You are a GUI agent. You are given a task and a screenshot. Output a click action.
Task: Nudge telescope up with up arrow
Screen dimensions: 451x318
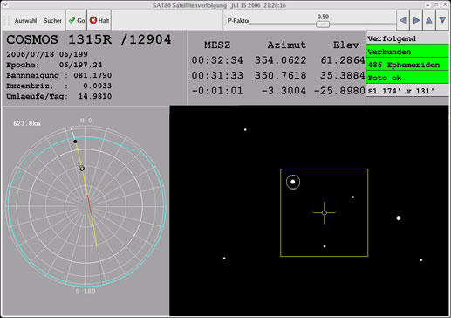(x=429, y=20)
